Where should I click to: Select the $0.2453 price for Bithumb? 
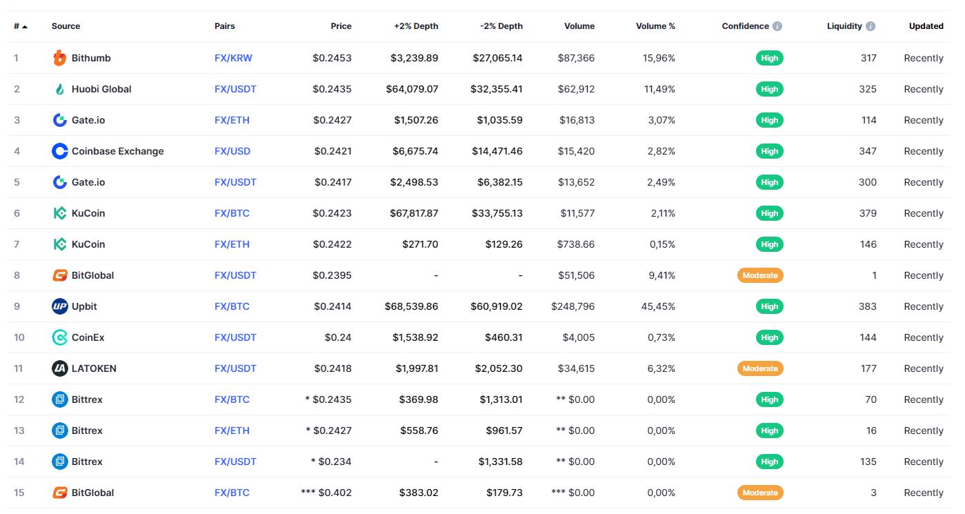pos(332,58)
